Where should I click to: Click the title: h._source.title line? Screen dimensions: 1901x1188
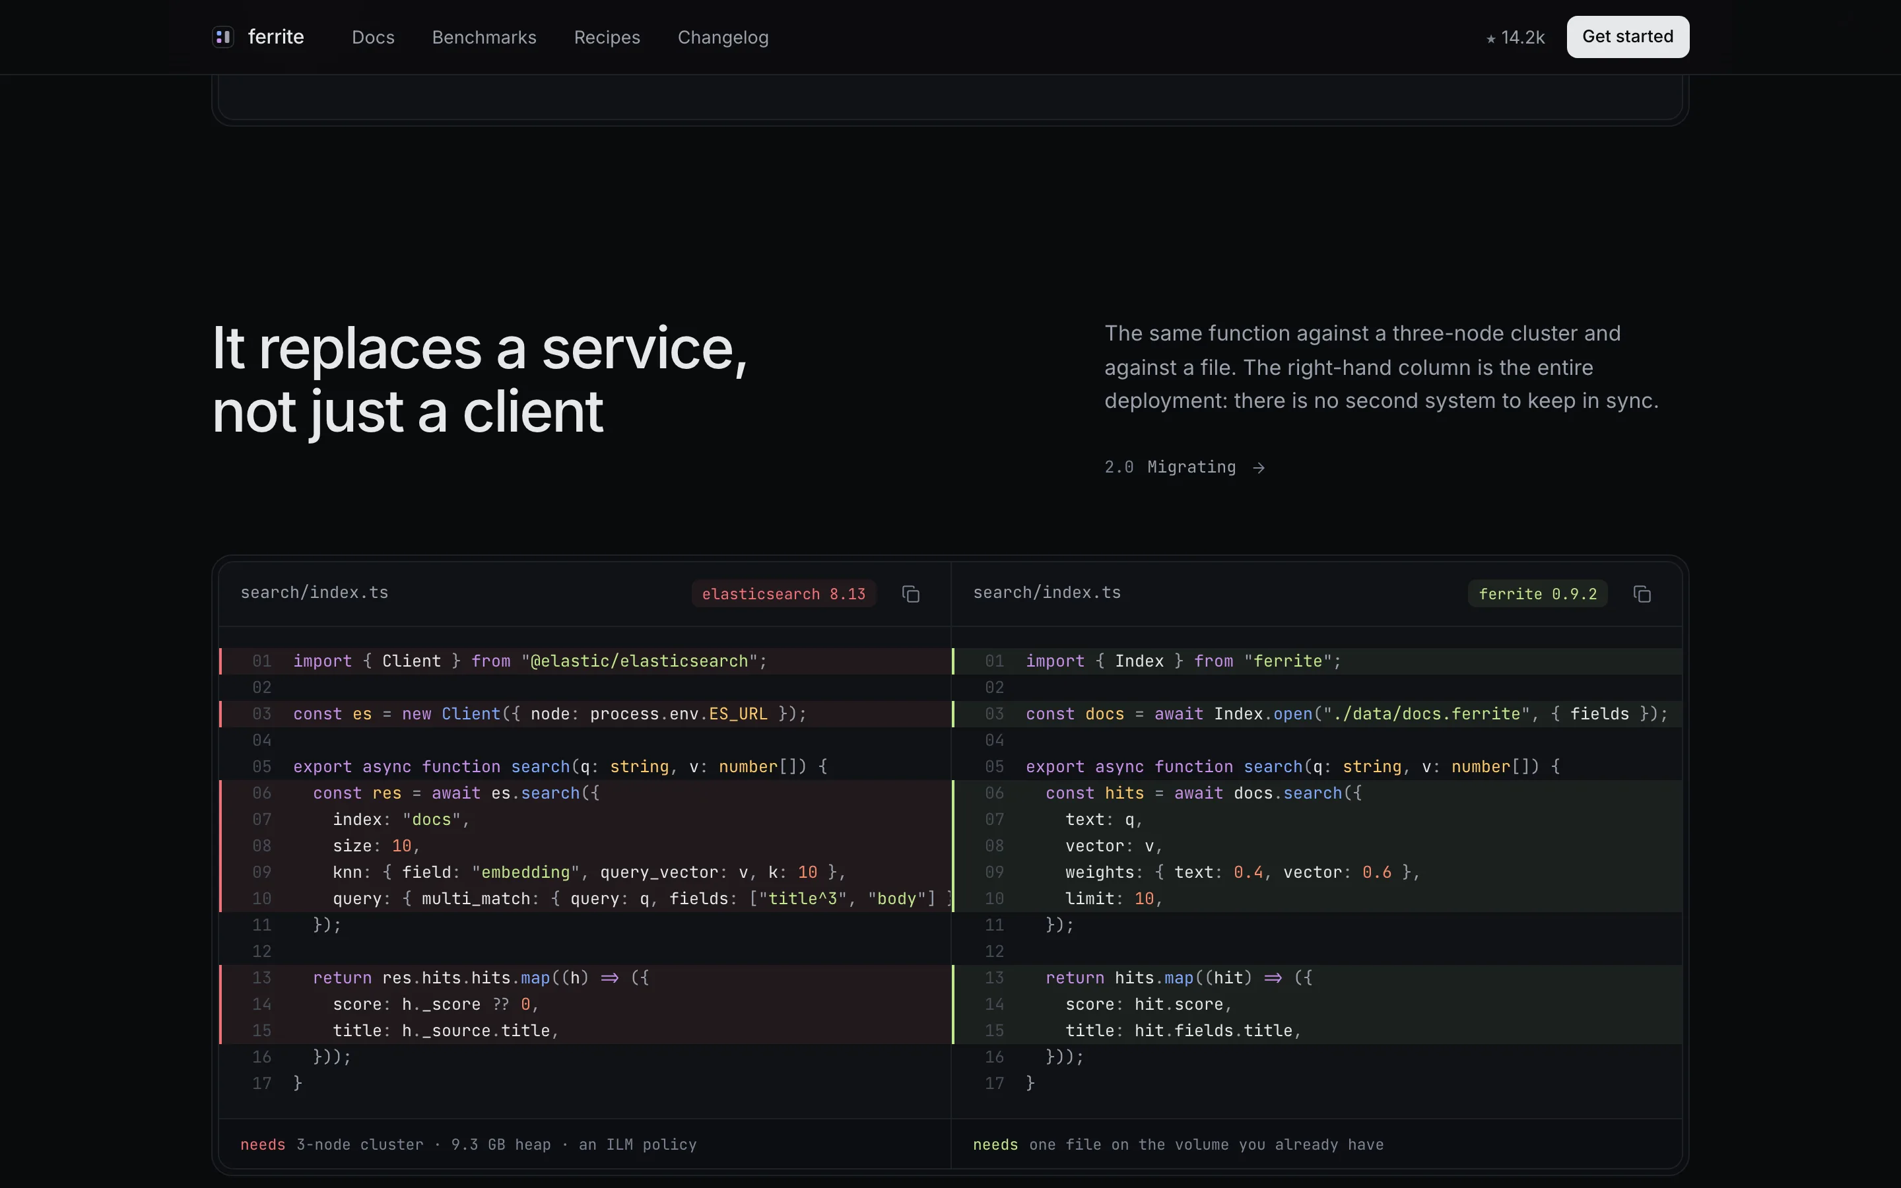tap(585, 1031)
